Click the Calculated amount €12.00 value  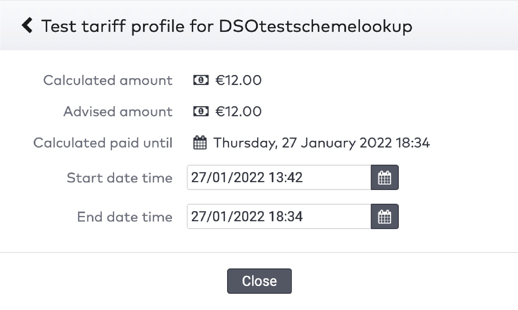tap(238, 80)
